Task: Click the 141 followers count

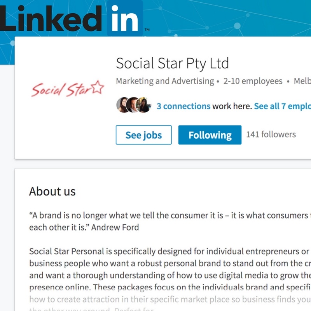Action: pyautogui.click(x=271, y=135)
